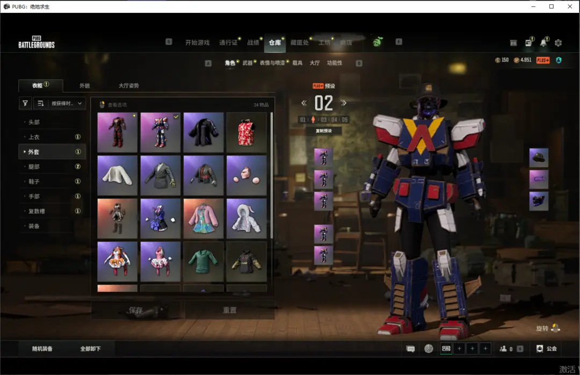Go to 通行证 tab
Image resolution: width=580 pixels, height=375 pixels.
[x=228, y=42]
